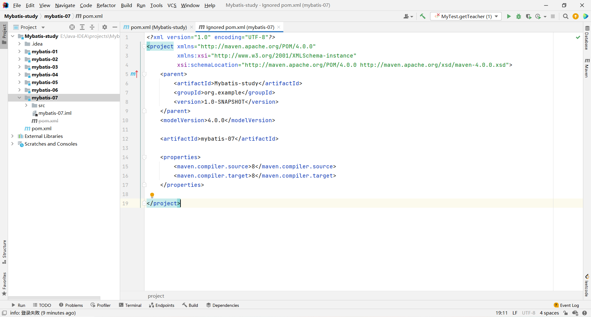Image resolution: width=591 pixels, height=317 pixels.
Task: Click Expand All in Project panel
Action: coord(82,27)
